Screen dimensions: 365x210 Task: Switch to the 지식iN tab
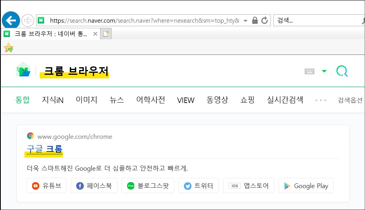52,100
